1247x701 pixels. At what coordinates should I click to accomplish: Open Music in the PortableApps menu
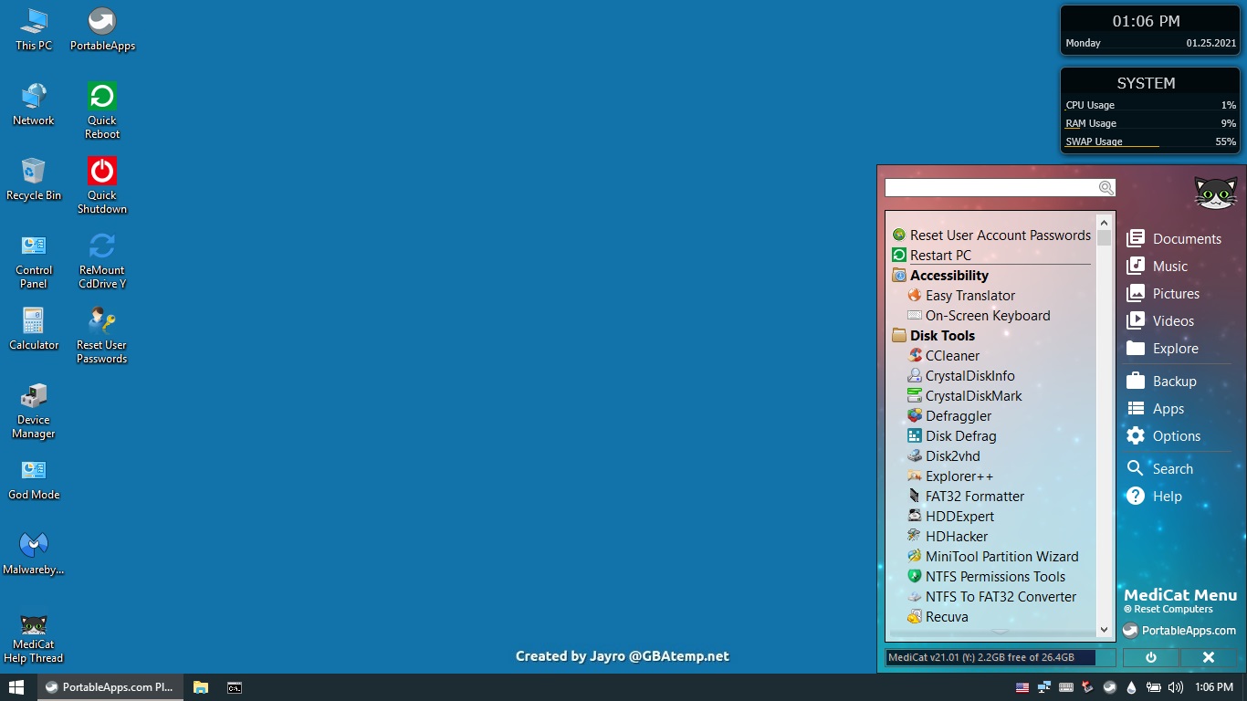pyautogui.click(x=1158, y=266)
